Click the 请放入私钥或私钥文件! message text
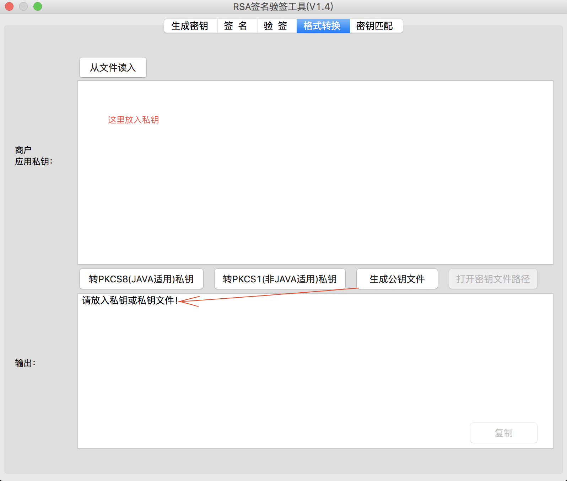Screen dimensions: 567x481 coord(130,300)
